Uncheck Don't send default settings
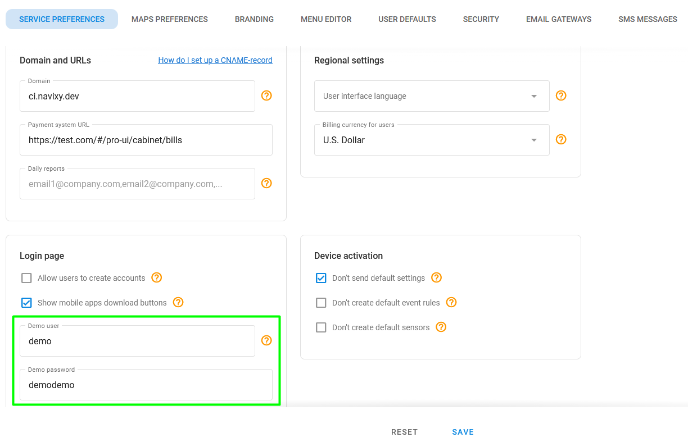Viewport: 688px width, 442px height. [x=321, y=278]
